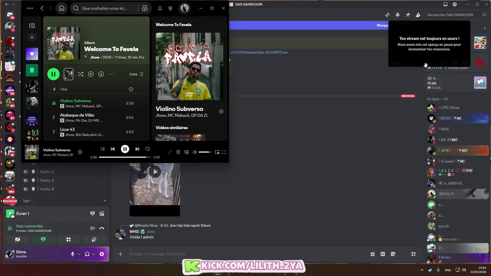Mute Spotify using the speaker icon

(194, 152)
